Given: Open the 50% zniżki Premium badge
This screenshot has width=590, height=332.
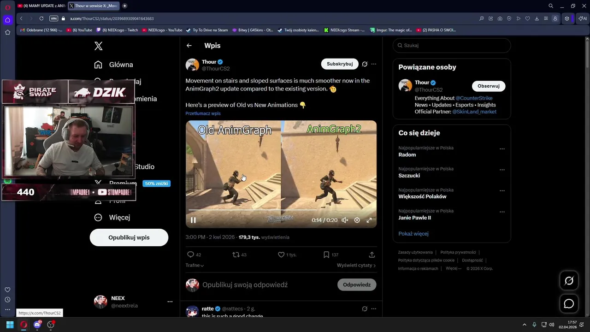Looking at the screenshot, I should [x=157, y=184].
